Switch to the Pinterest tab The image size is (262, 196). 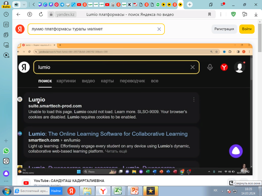coord(57,5)
